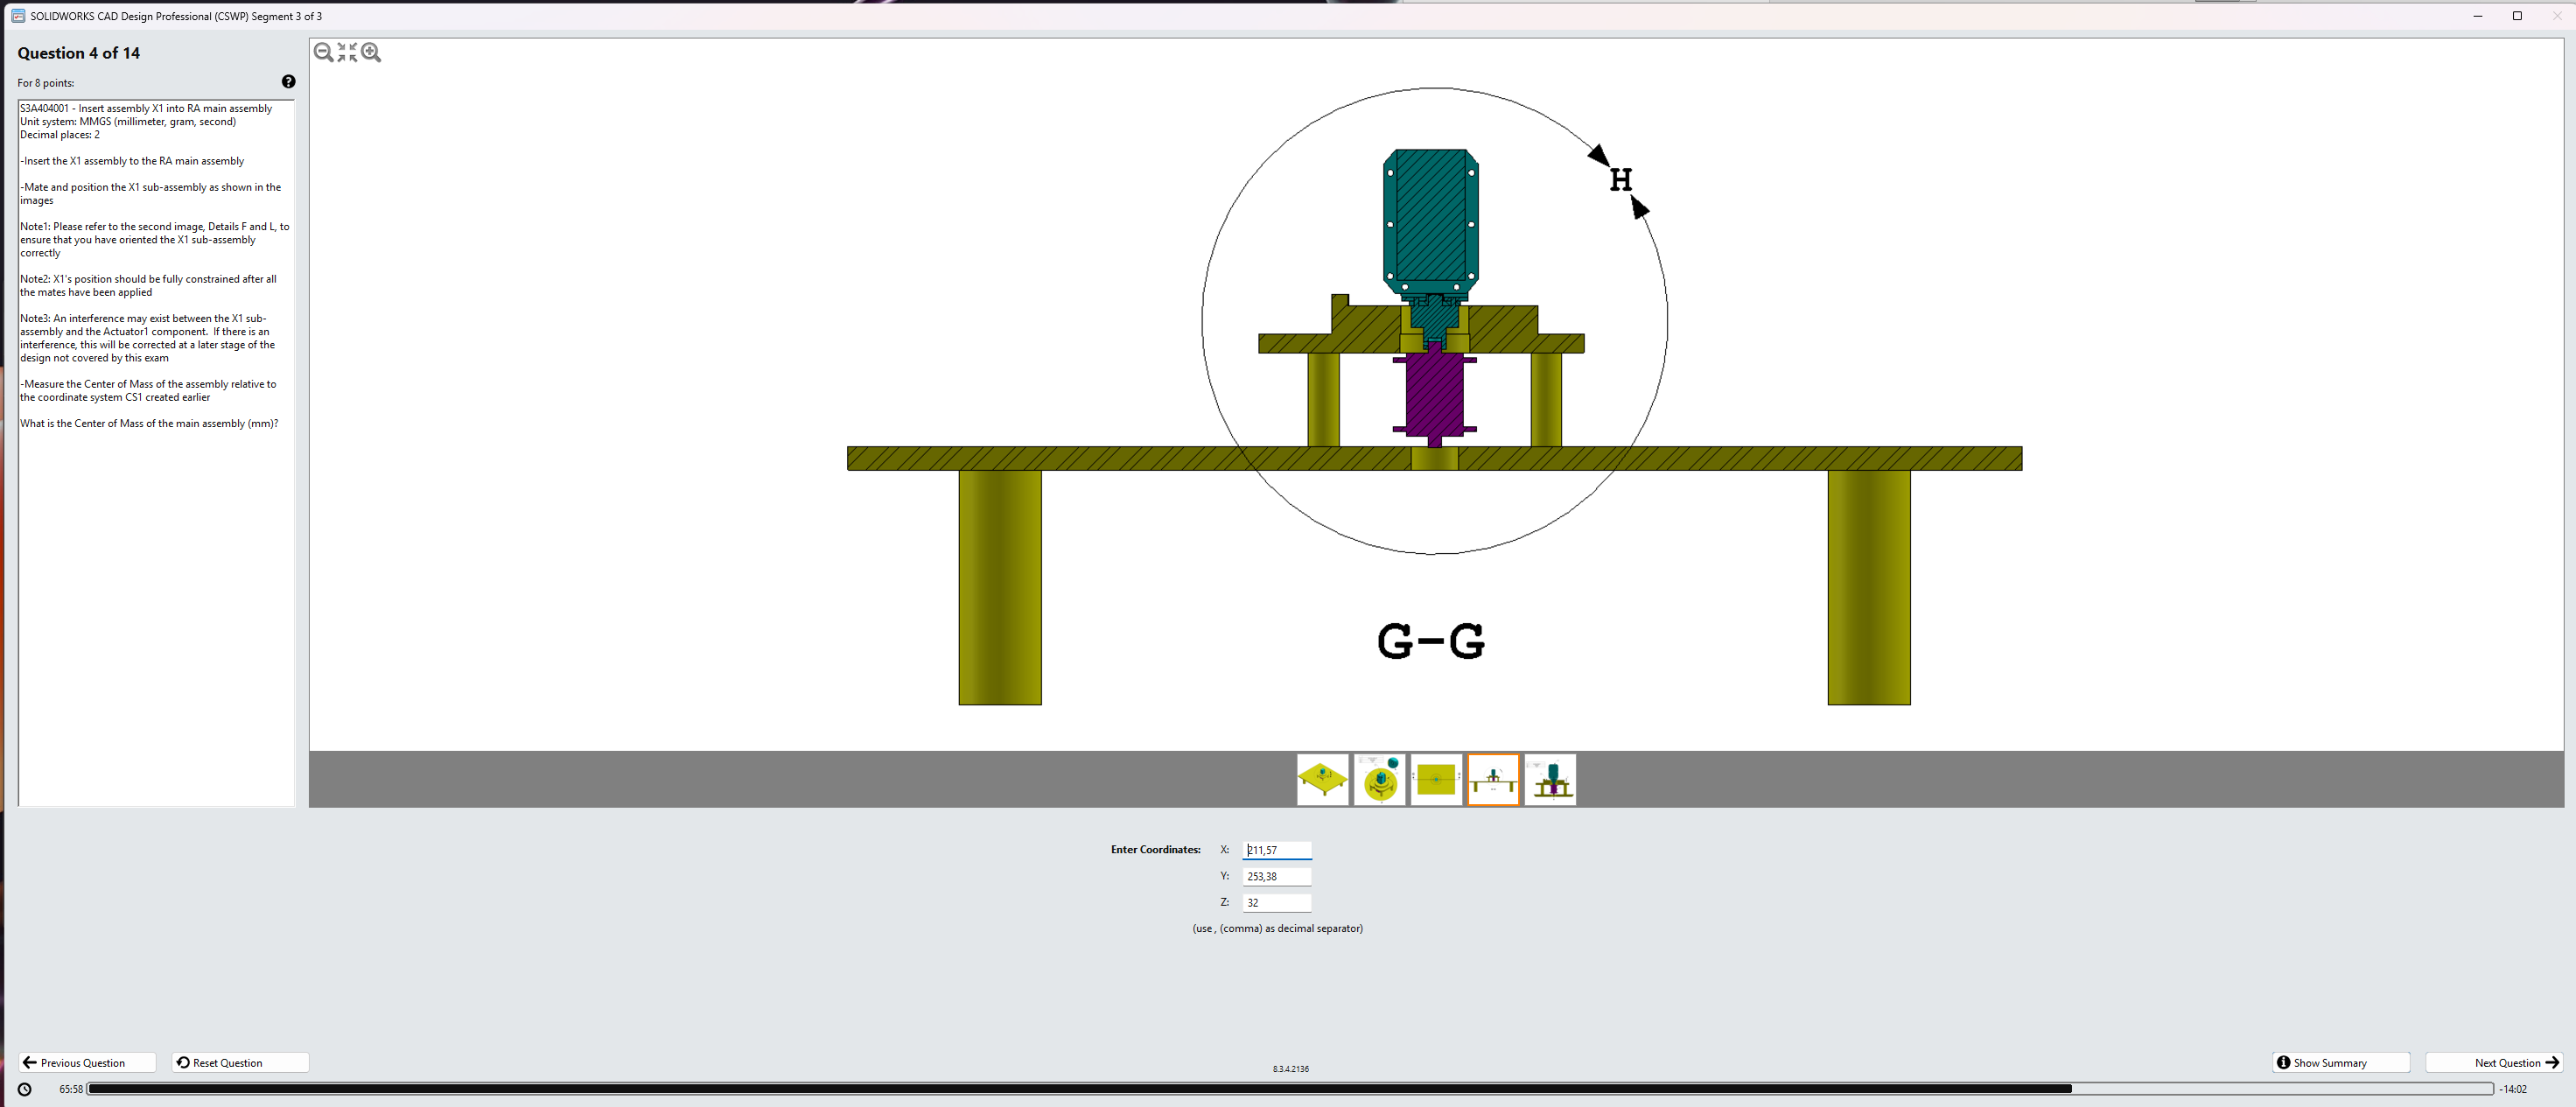The width and height of the screenshot is (2576, 1107).
Task: Click the zoom out magnifier icon
Action: (x=323, y=52)
